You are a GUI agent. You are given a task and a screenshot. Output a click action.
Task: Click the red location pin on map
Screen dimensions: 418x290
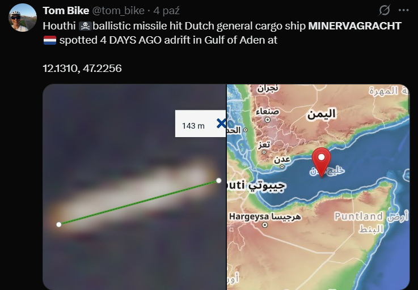click(x=322, y=162)
